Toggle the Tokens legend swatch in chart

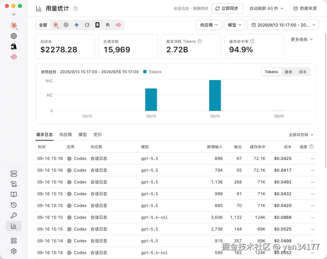click(145, 72)
